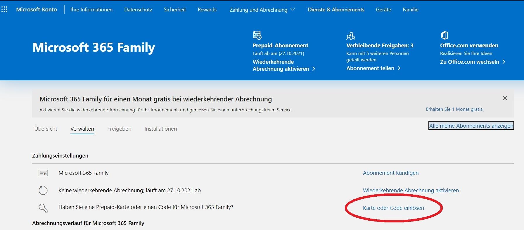Click the people sharing icon
Viewport: 524px width, 230px height.
tap(351, 36)
